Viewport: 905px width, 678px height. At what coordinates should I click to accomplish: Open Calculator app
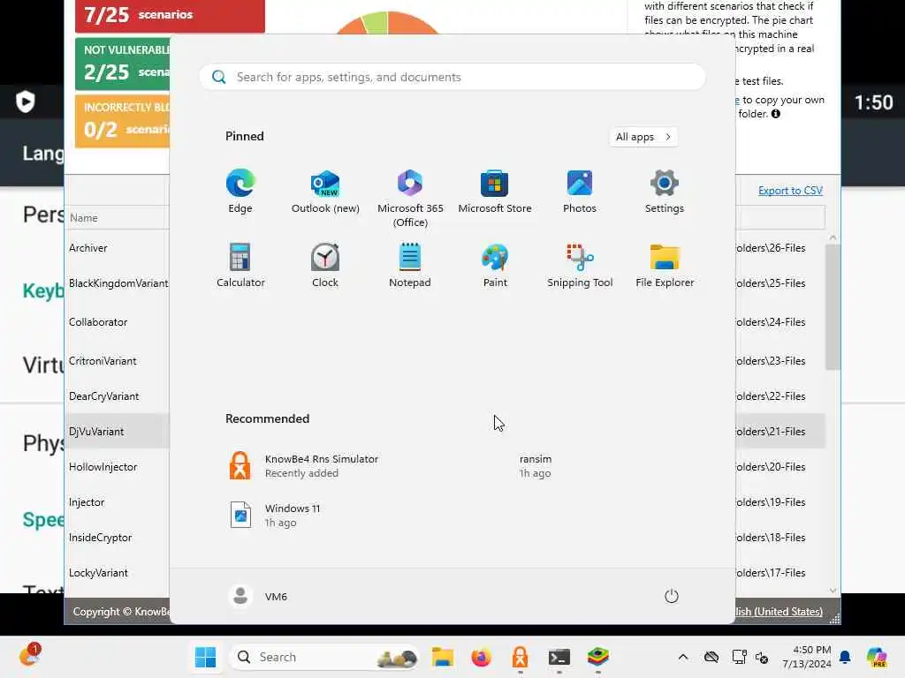[240, 265]
